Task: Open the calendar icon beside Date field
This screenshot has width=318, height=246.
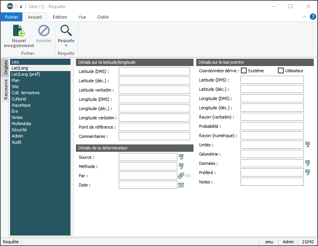Action: tap(181, 185)
